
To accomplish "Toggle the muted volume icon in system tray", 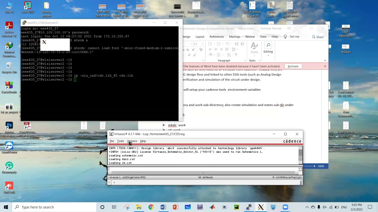I will point(325,207).
